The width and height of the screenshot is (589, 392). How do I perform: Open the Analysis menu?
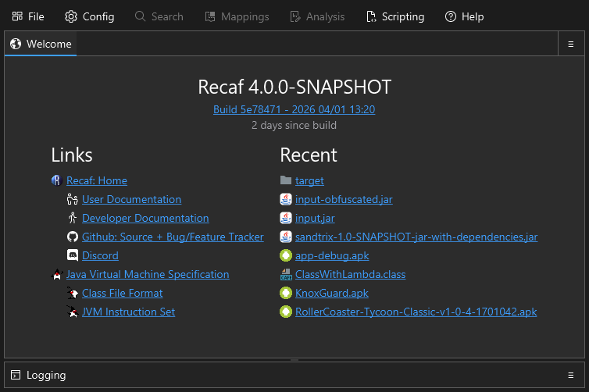coord(317,16)
